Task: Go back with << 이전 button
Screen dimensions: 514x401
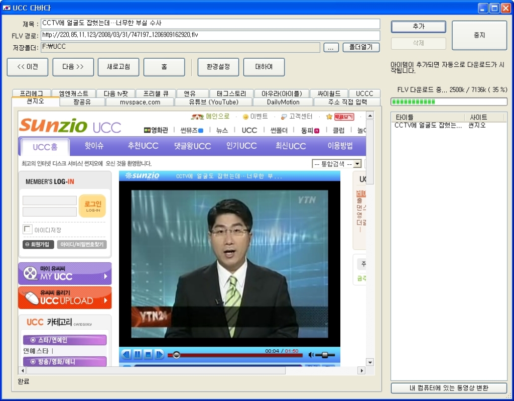Action: (28, 67)
